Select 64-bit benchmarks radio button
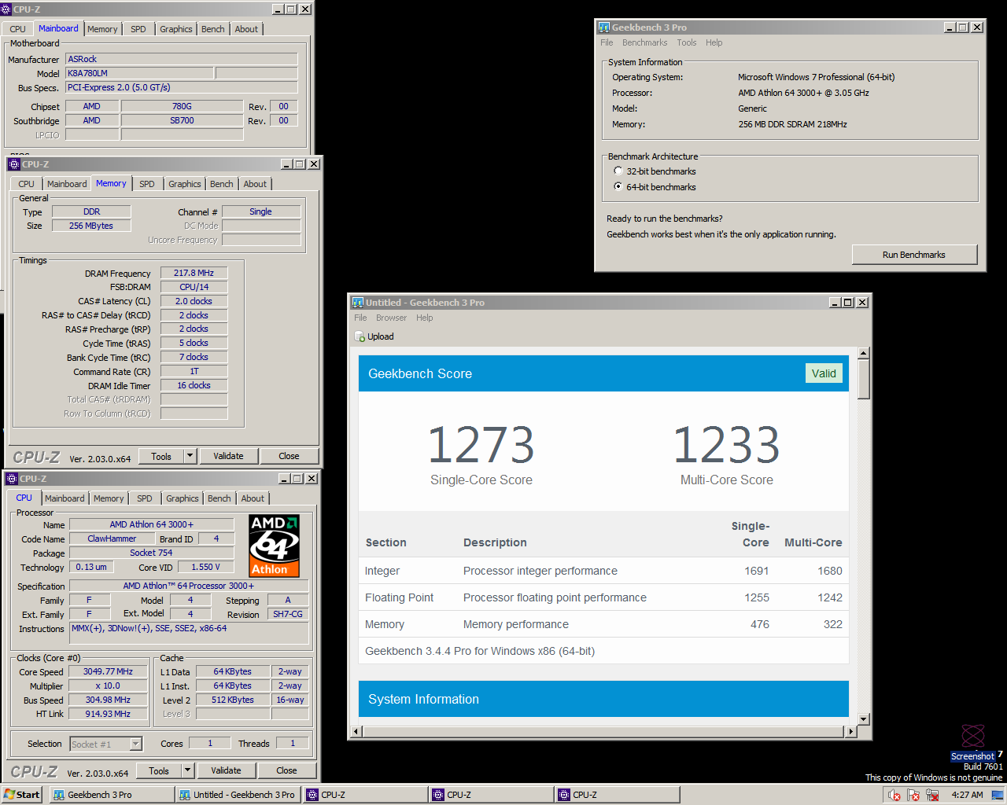The image size is (1007, 805). pos(618,186)
